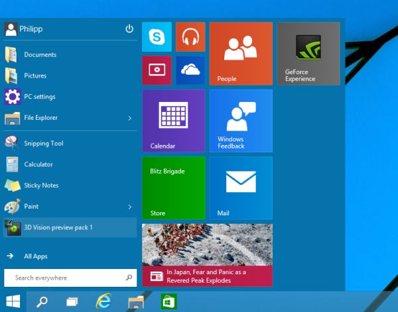Launch the Mail tile
Screen dimensions: 398x312
pyautogui.click(x=241, y=188)
